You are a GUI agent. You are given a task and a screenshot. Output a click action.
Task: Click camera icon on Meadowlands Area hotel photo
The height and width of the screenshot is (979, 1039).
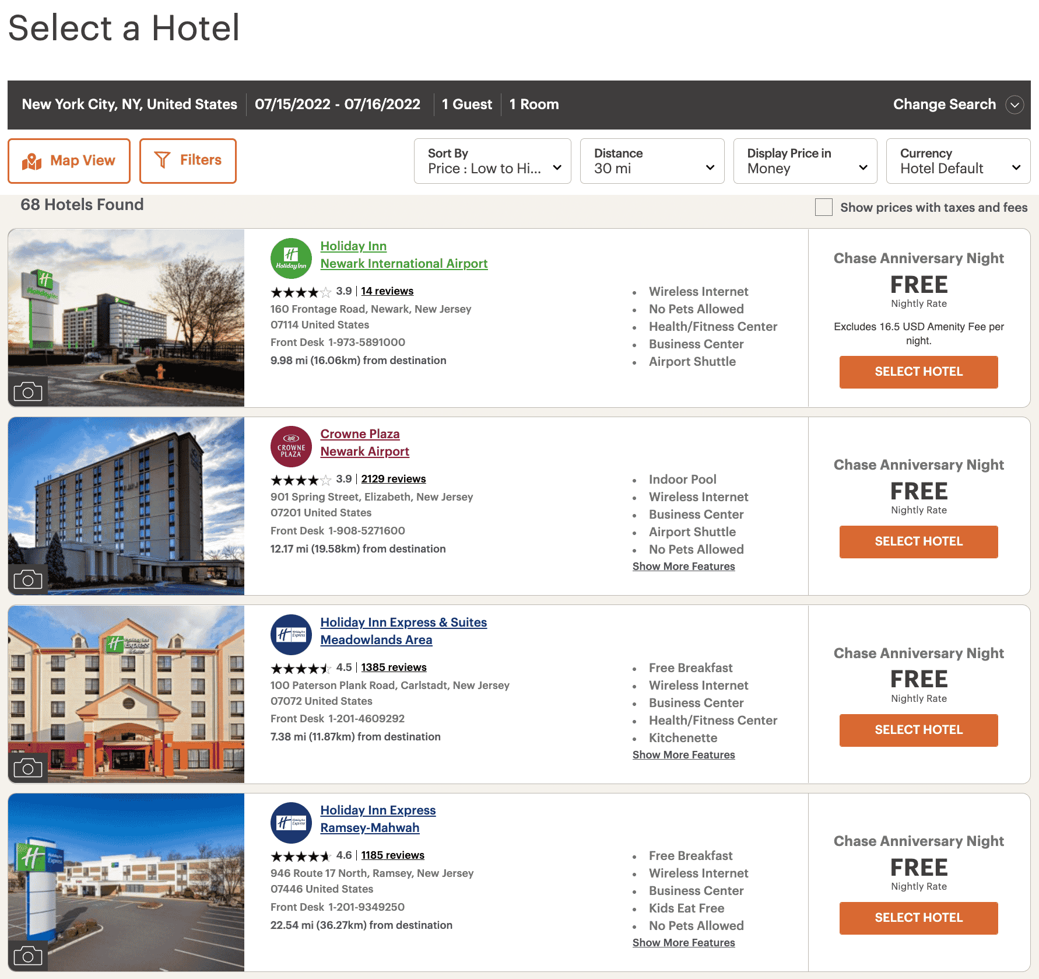click(x=28, y=768)
